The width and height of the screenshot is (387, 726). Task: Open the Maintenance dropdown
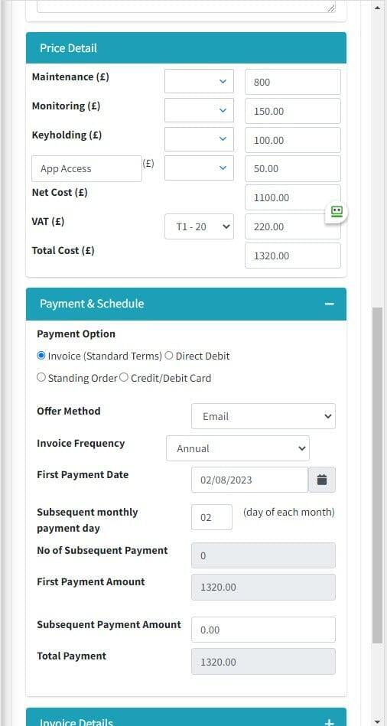pos(199,82)
